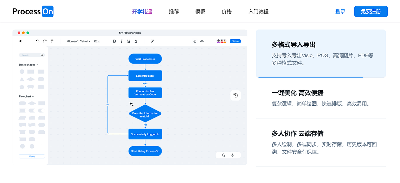Toggle underline text formatting
The image size is (400, 183).
128,41
